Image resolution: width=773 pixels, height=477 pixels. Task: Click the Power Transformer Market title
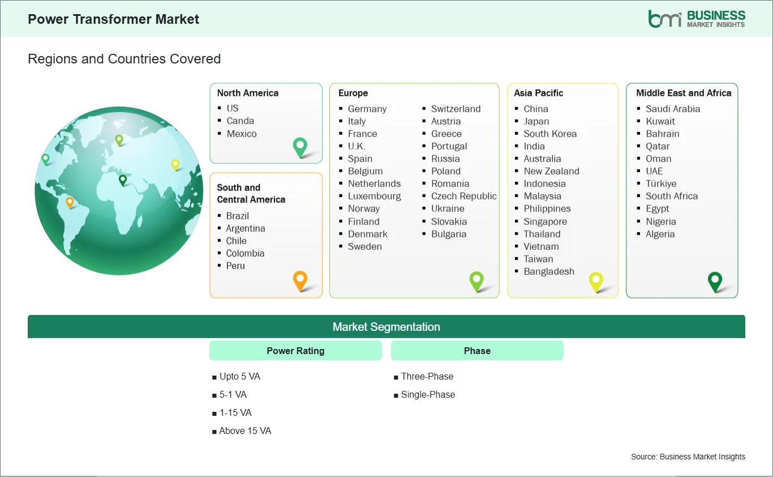pyautogui.click(x=113, y=19)
